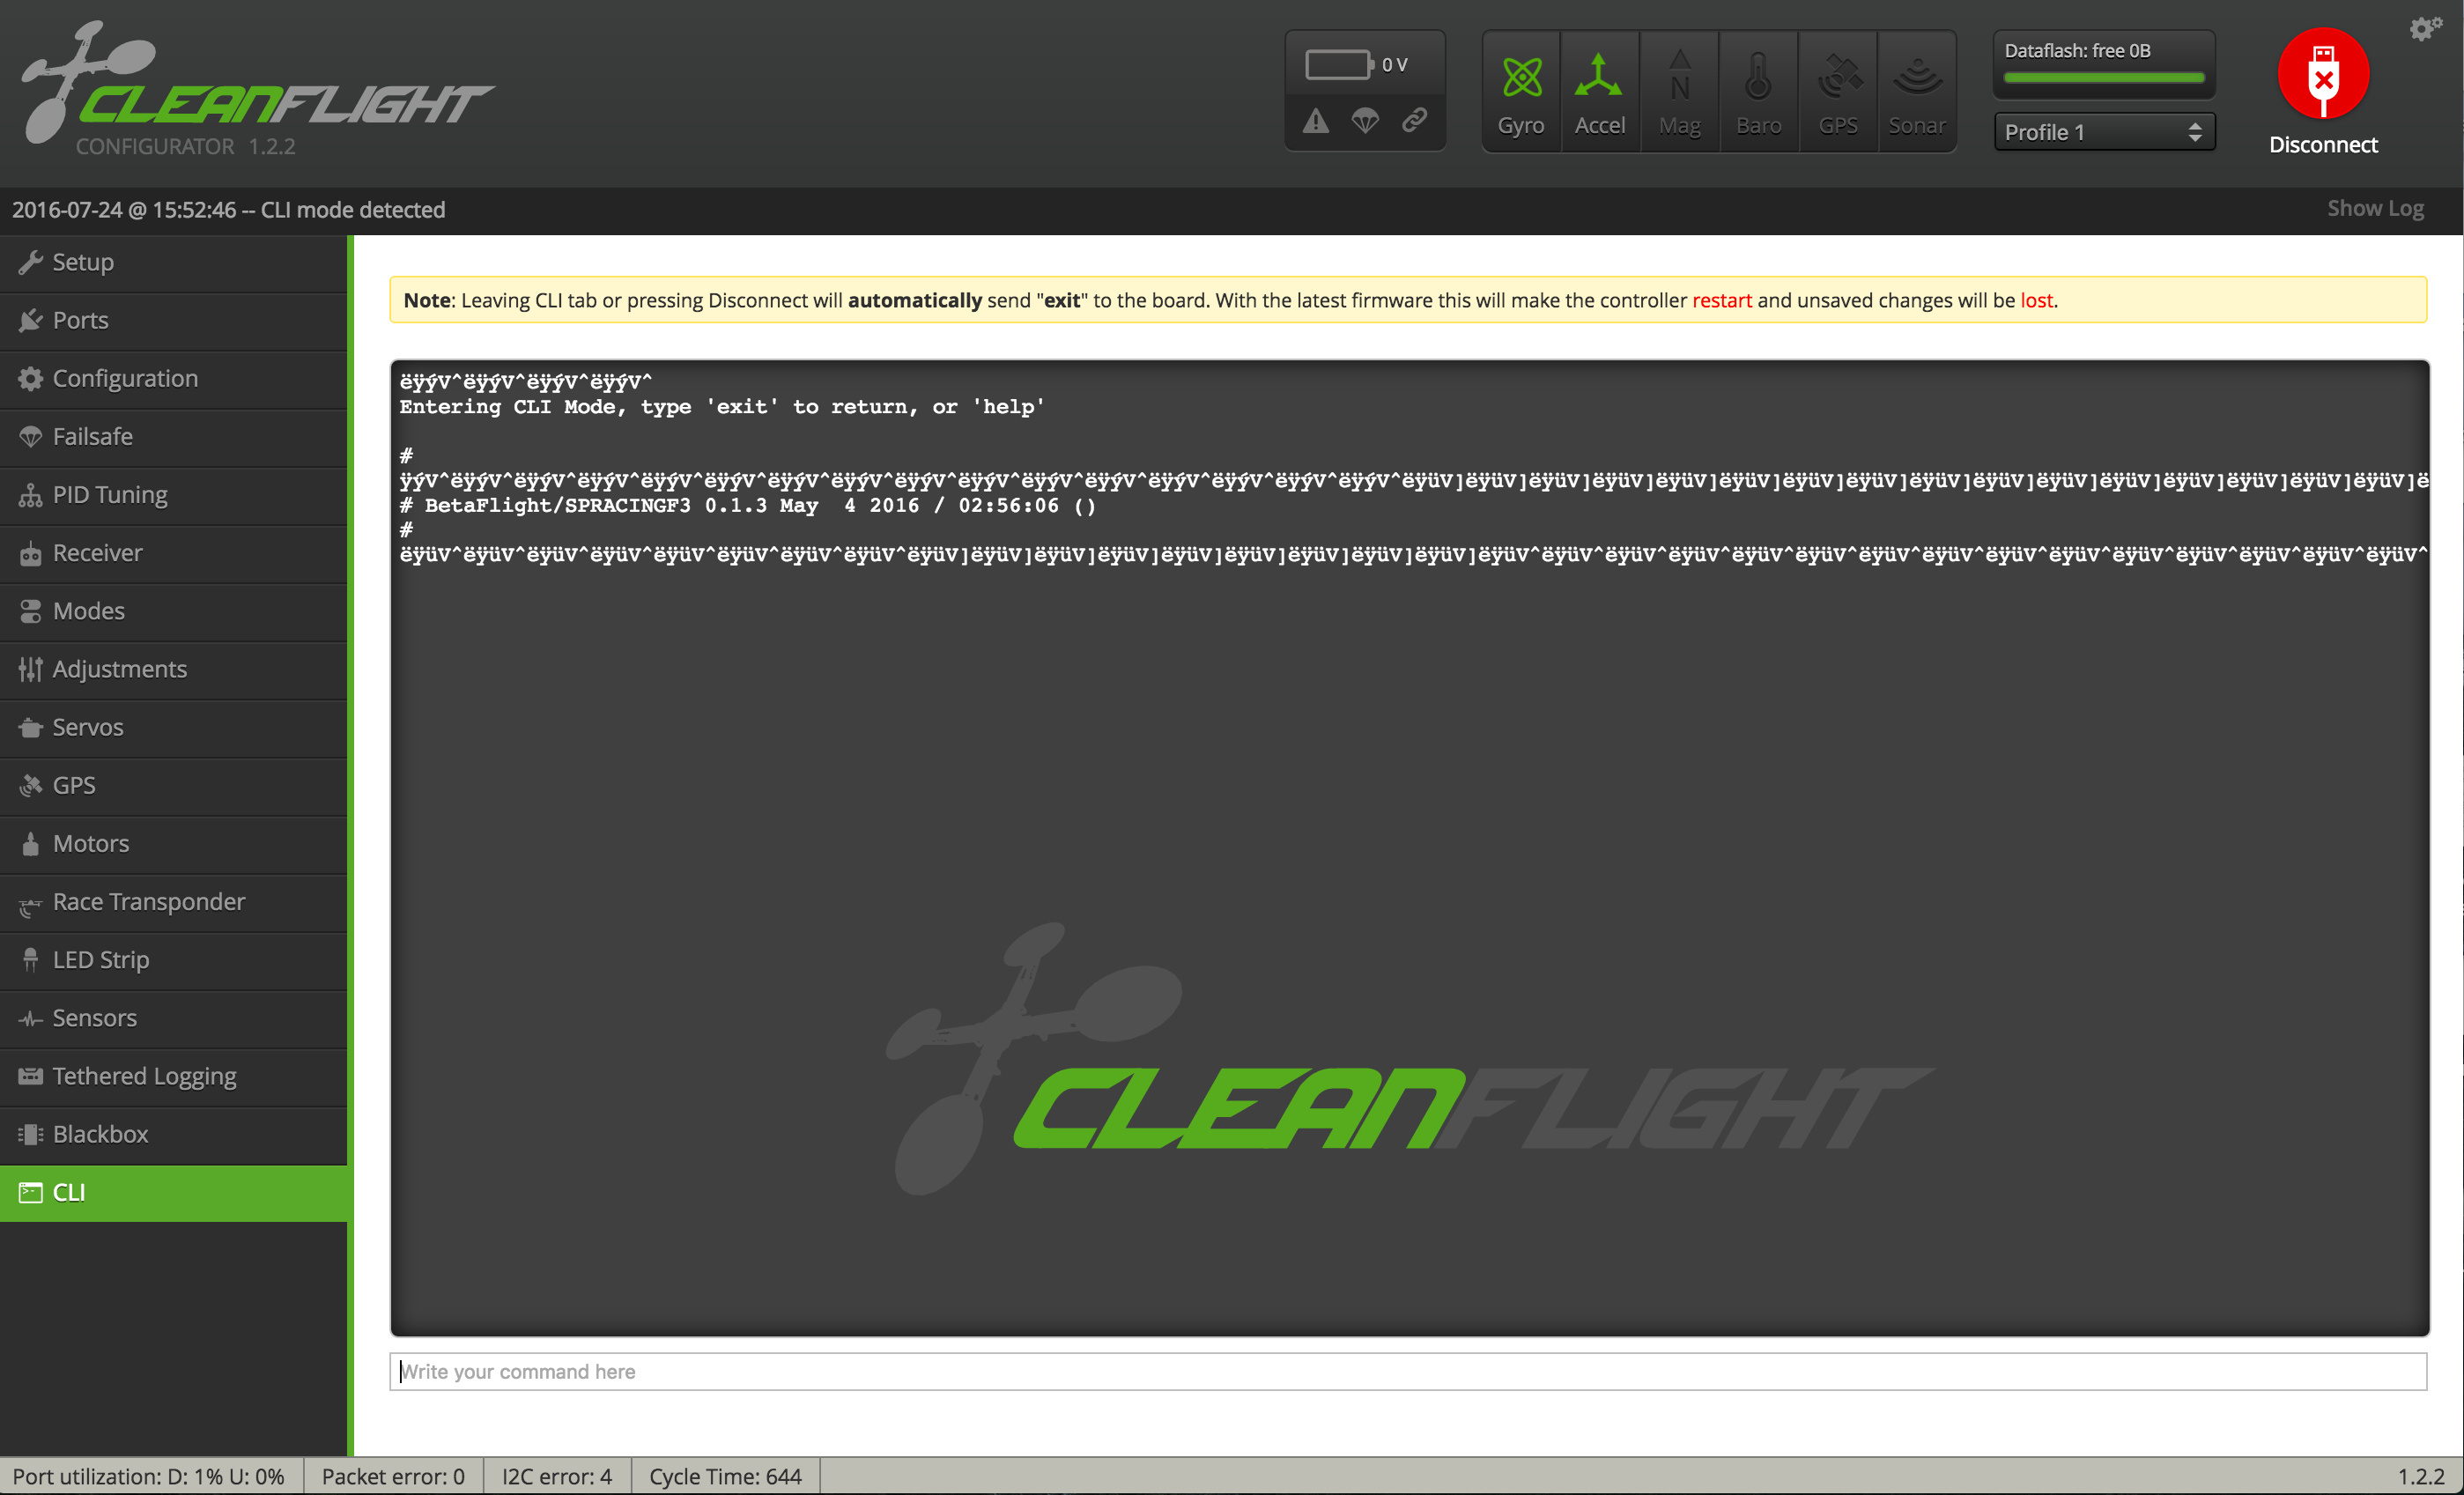Click the 'Port utilization' status entry
Screen dimensions: 2464x1495
(149, 1476)
